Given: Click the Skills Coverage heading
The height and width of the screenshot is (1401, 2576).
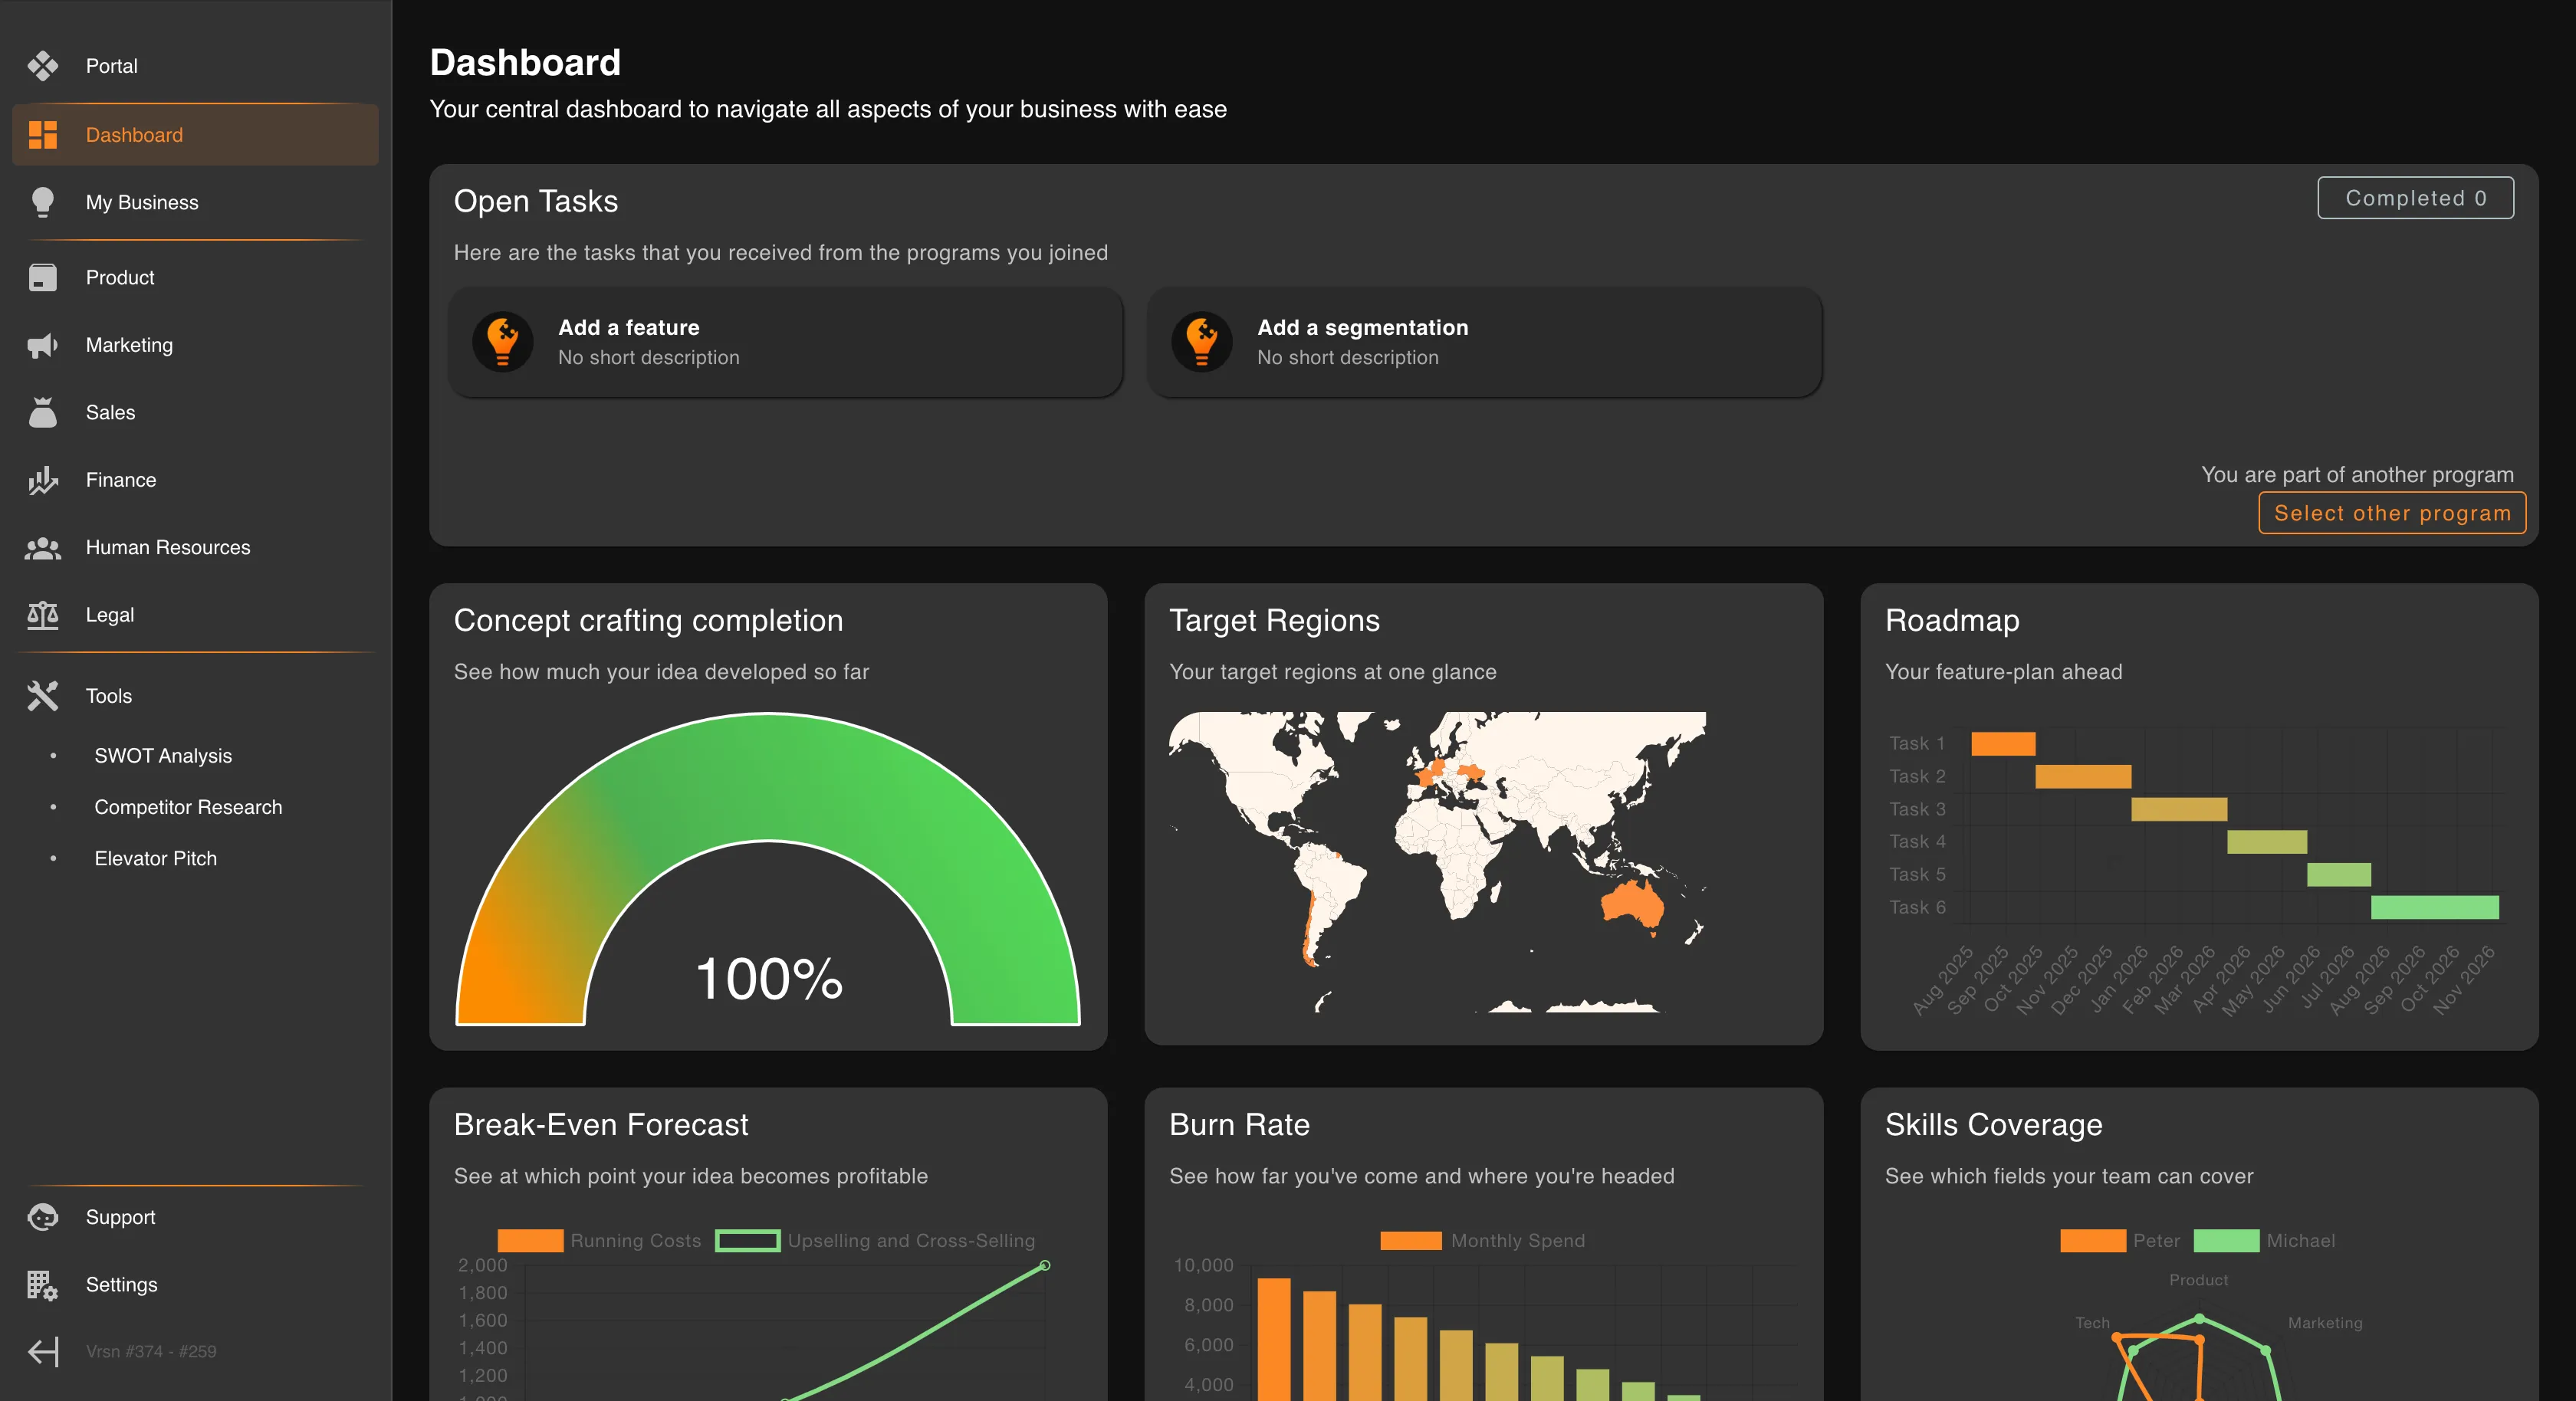Looking at the screenshot, I should click(1993, 1125).
